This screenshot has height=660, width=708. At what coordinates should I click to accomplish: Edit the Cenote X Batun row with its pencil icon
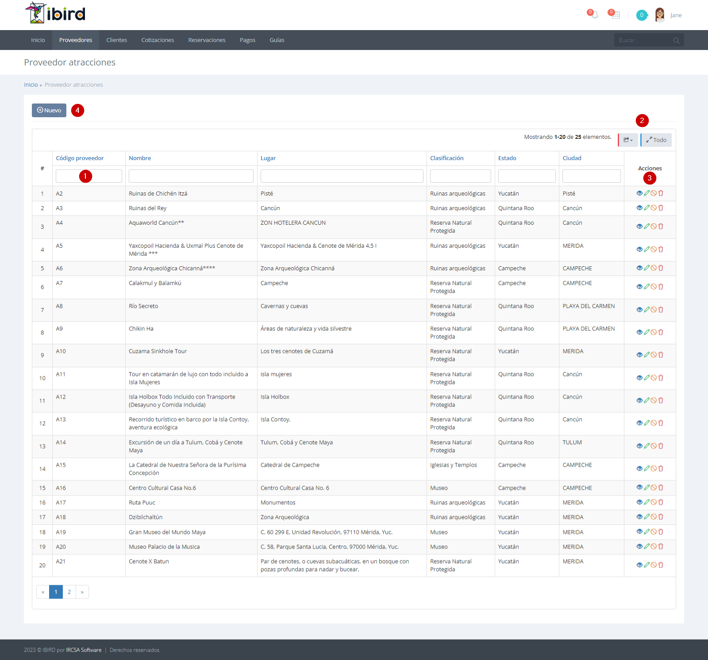(646, 565)
